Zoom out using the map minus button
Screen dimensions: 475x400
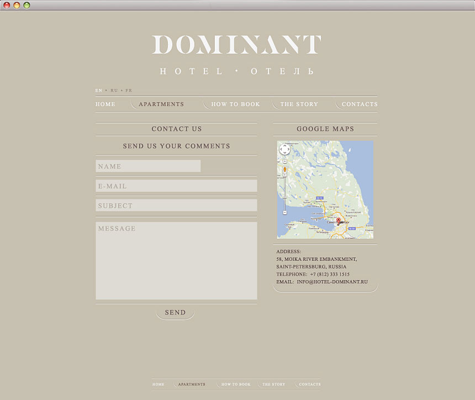point(285,212)
